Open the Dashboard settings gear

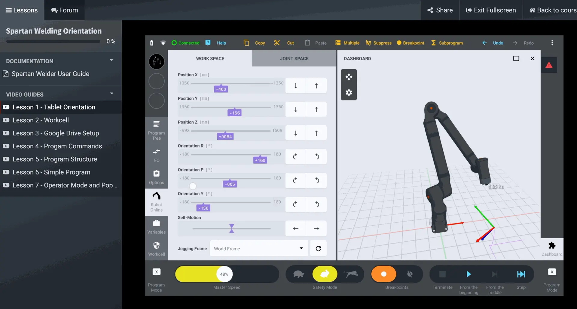349,92
